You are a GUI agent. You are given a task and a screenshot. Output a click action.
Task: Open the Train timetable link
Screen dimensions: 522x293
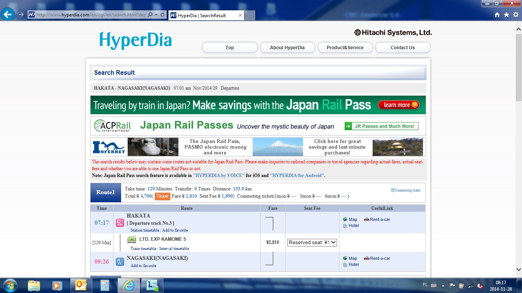coord(143,249)
